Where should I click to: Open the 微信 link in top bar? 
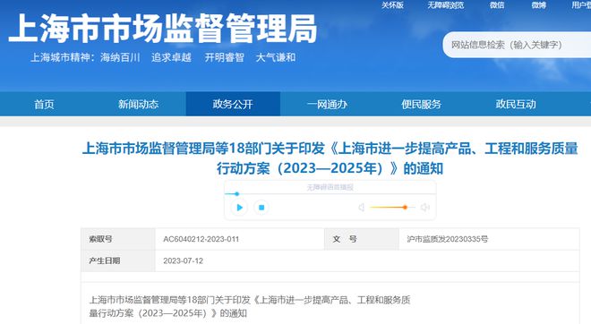(497, 4)
